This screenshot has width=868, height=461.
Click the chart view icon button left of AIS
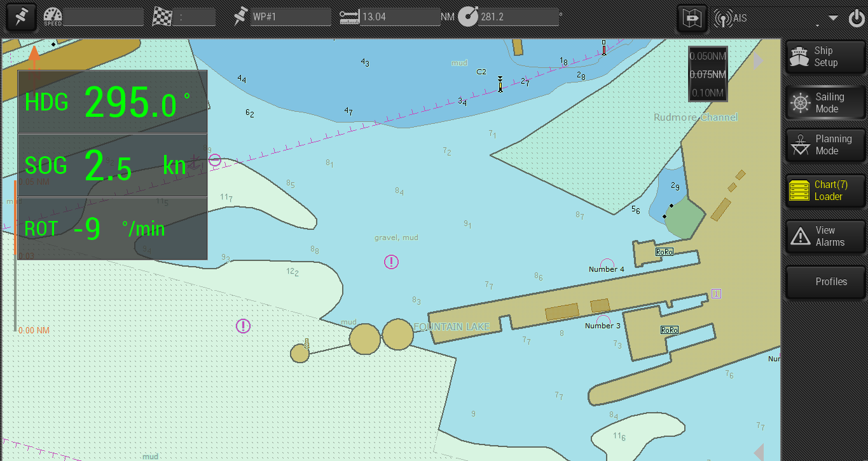692,18
